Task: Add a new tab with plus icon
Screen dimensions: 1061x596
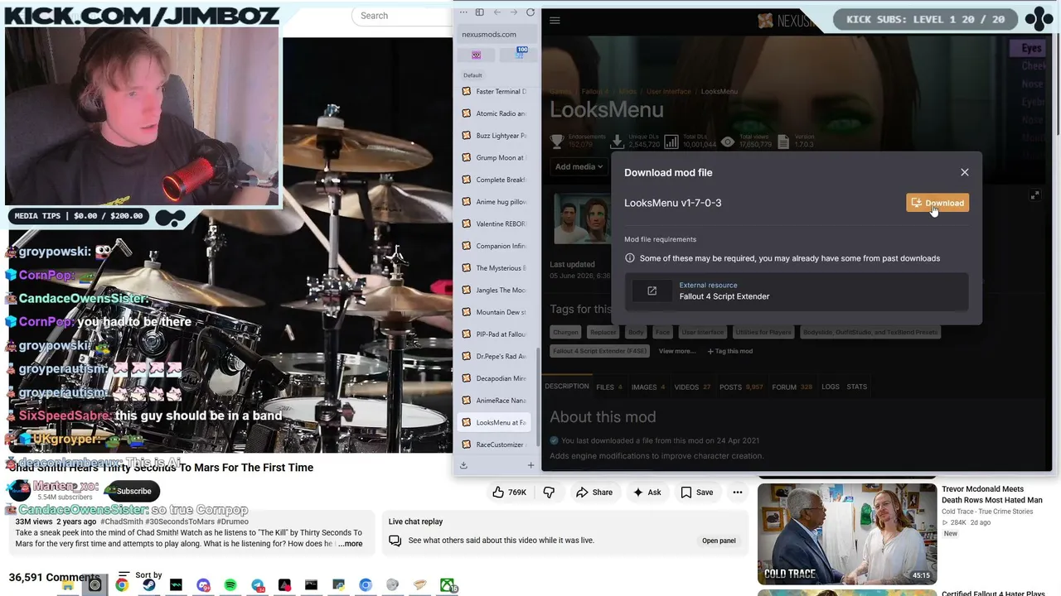Action: point(530,465)
